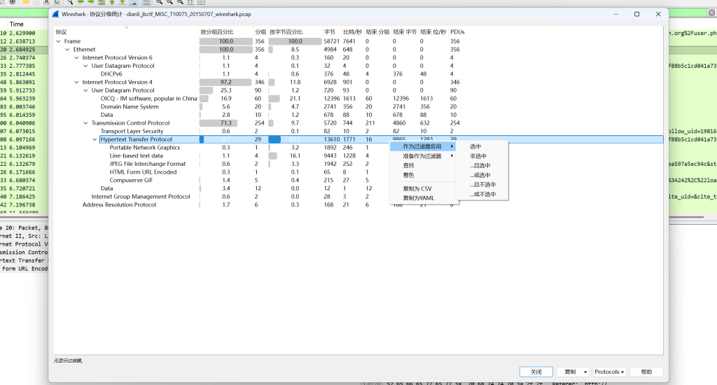Sort by the 按分组百分比 column header

pos(217,32)
